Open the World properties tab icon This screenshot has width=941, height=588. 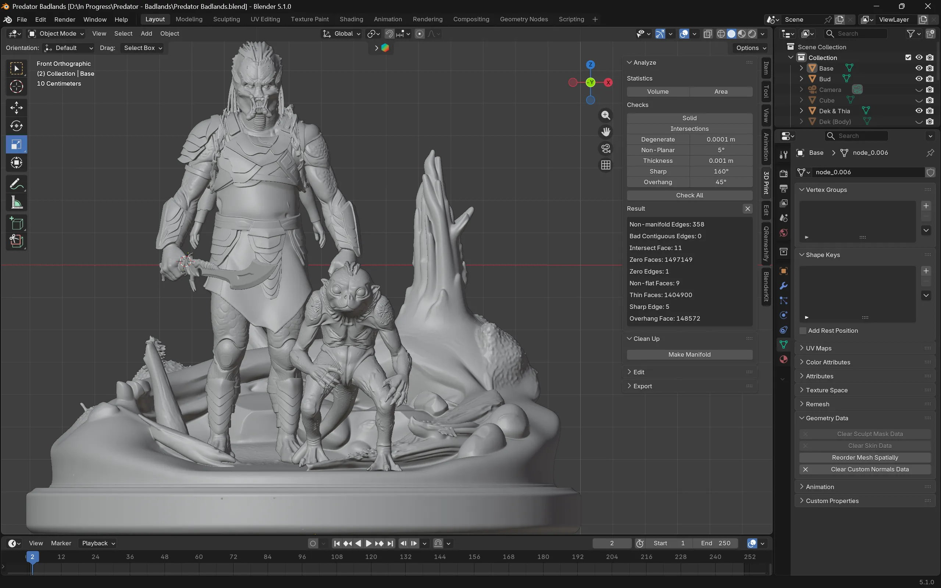[x=784, y=233]
